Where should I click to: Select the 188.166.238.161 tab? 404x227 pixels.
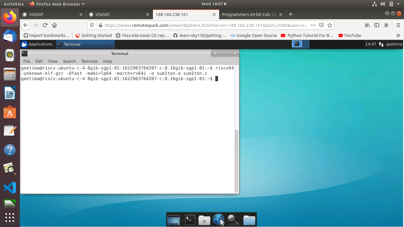pos(186,14)
